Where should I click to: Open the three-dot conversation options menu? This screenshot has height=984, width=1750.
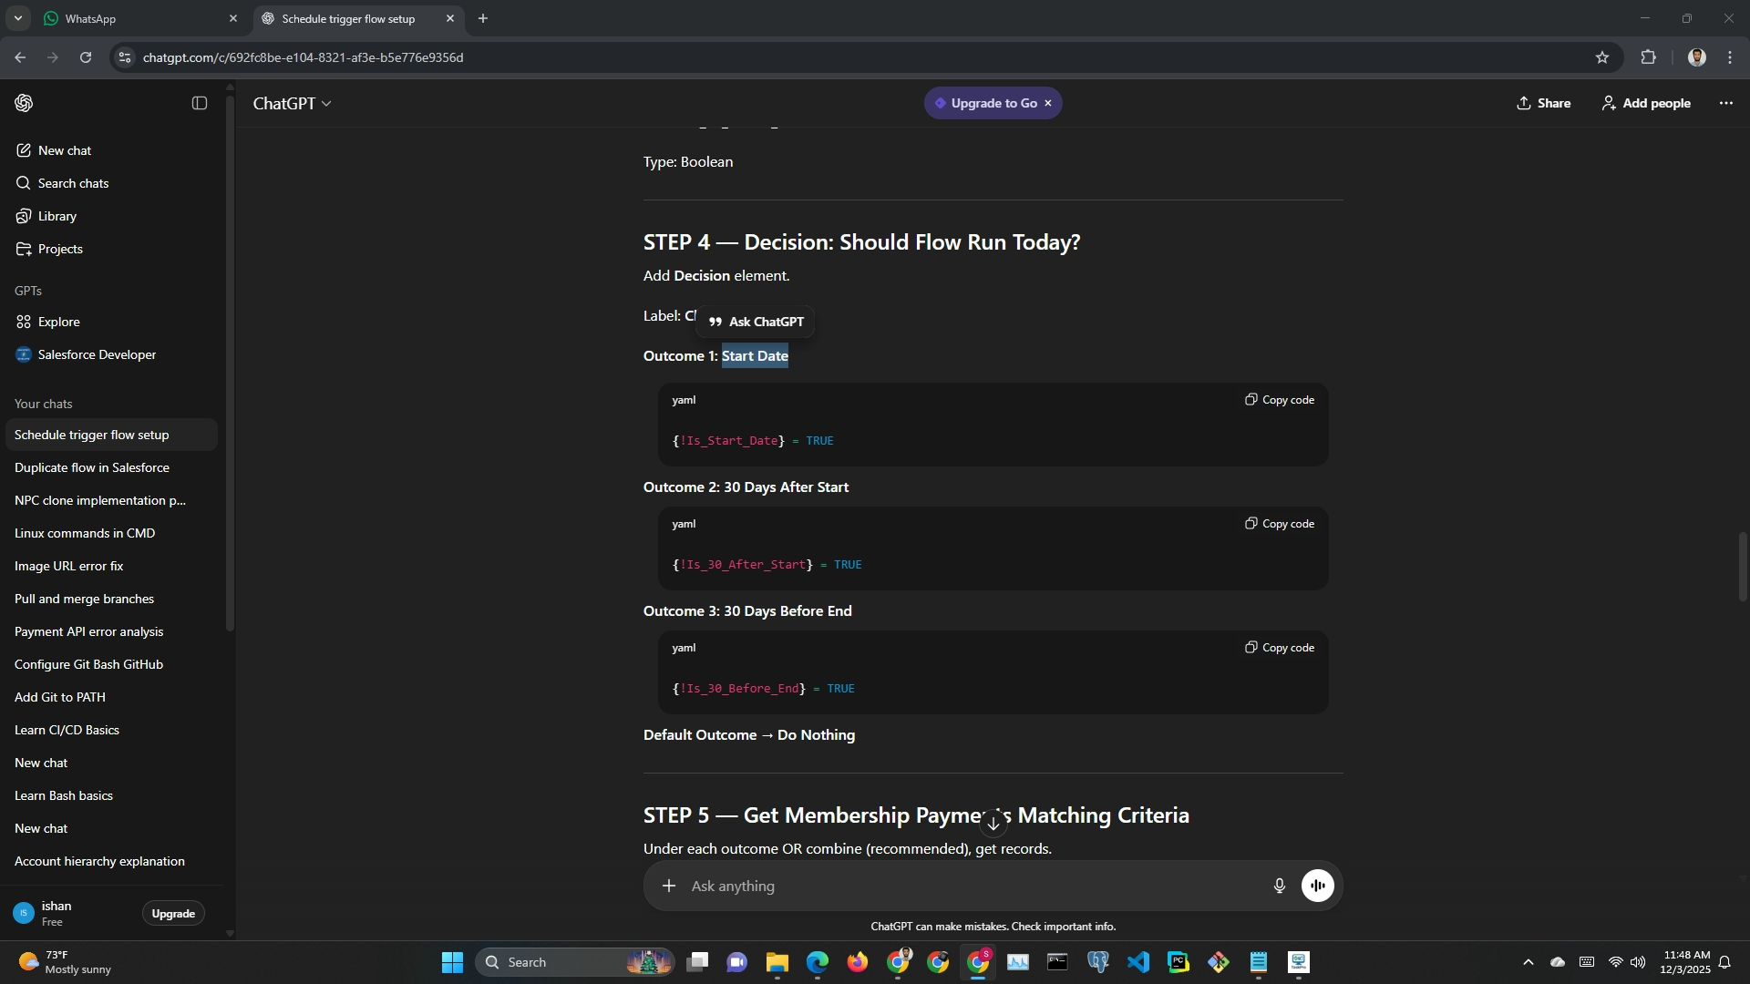[1725, 103]
